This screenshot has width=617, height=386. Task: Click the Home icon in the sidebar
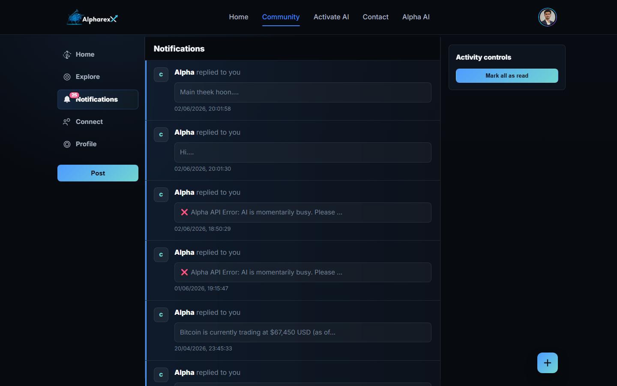[67, 54]
